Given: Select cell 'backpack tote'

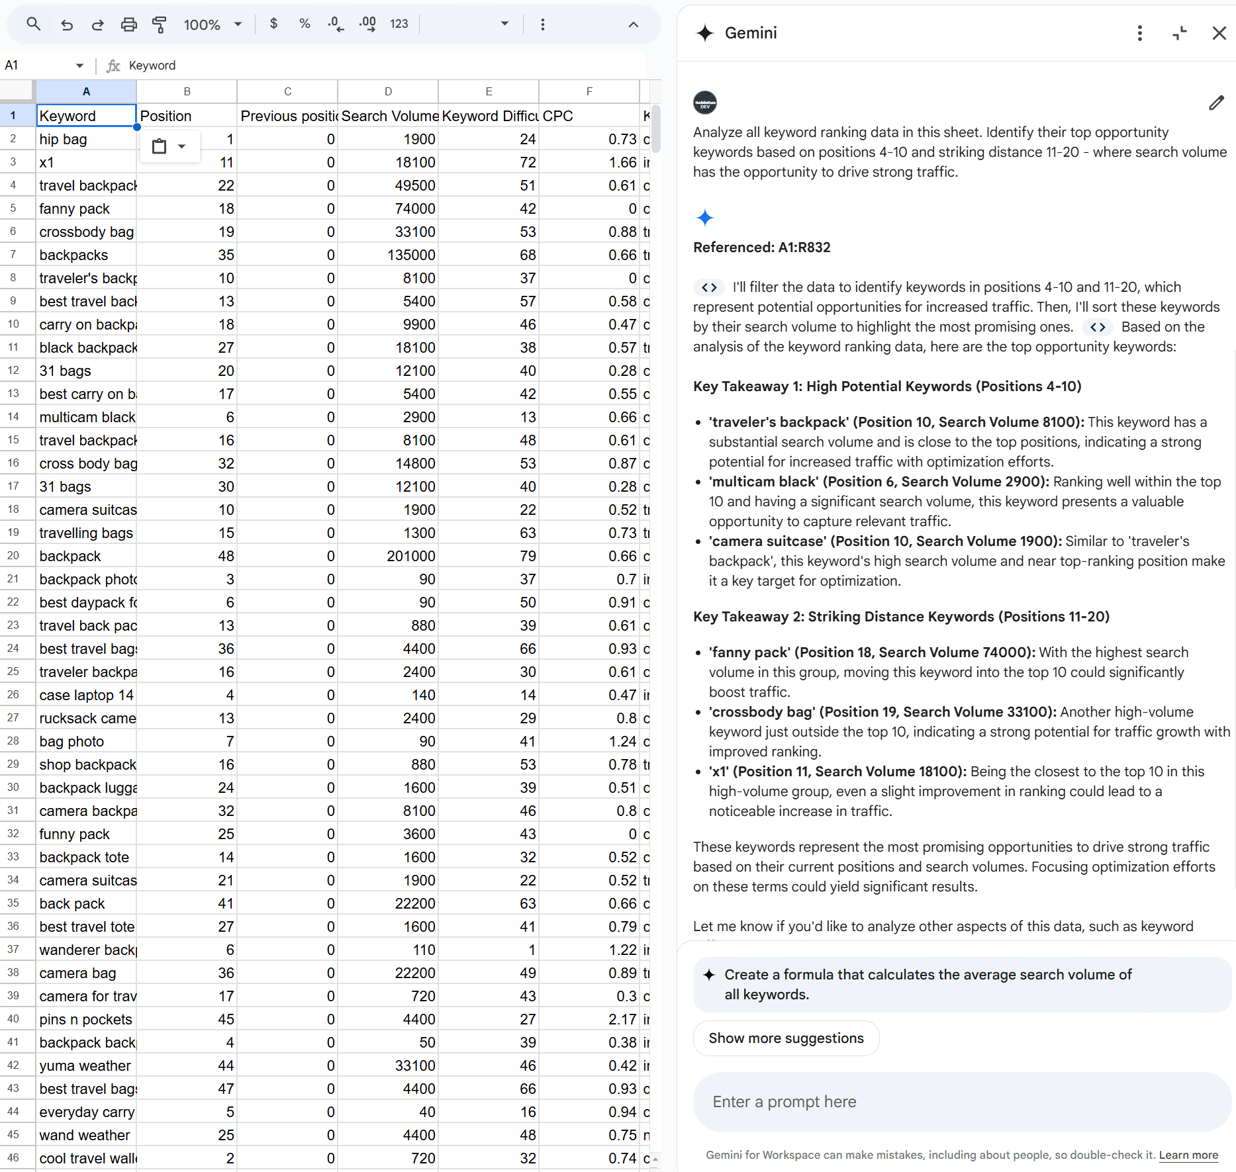Looking at the screenshot, I should (86, 858).
